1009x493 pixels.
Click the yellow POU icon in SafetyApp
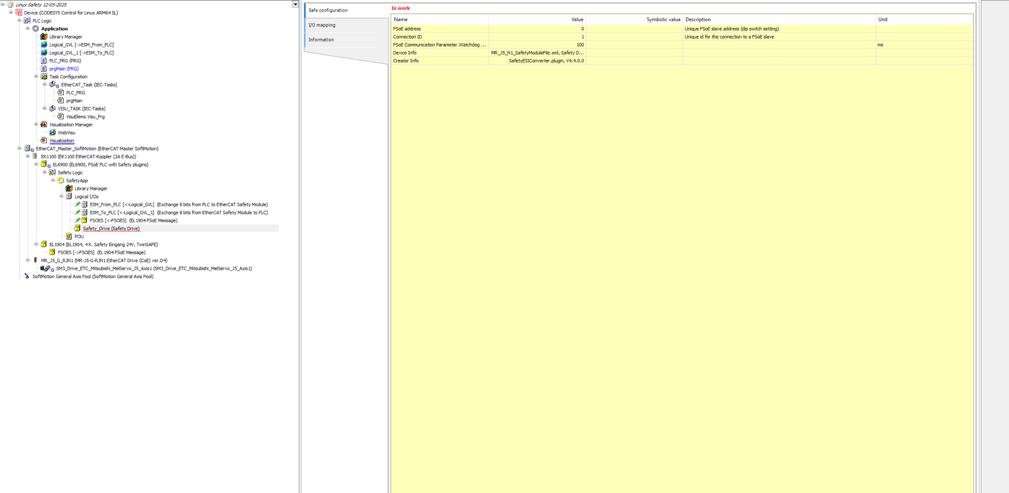(69, 236)
